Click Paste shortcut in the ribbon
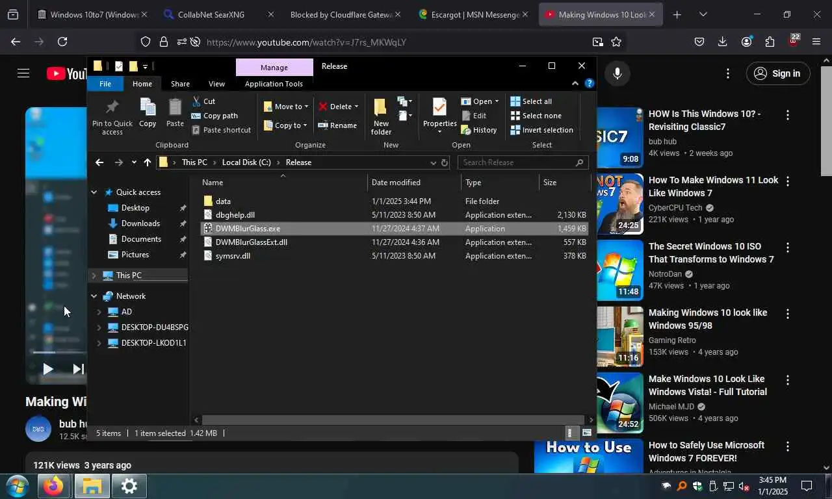This screenshot has height=499, width=832. pos(221,130)
